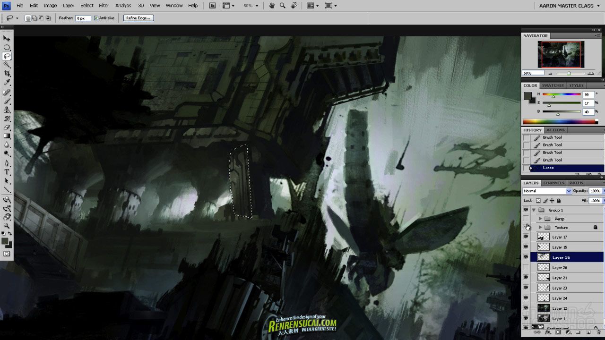Click Zoom icon in application bar
This screenshot has height=340, width=605.
pyautogui.click(x=283, y=6)
